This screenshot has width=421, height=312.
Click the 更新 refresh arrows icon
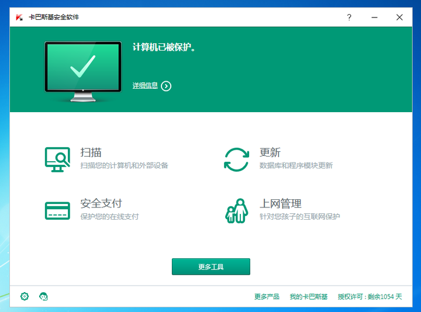[237, 160]
